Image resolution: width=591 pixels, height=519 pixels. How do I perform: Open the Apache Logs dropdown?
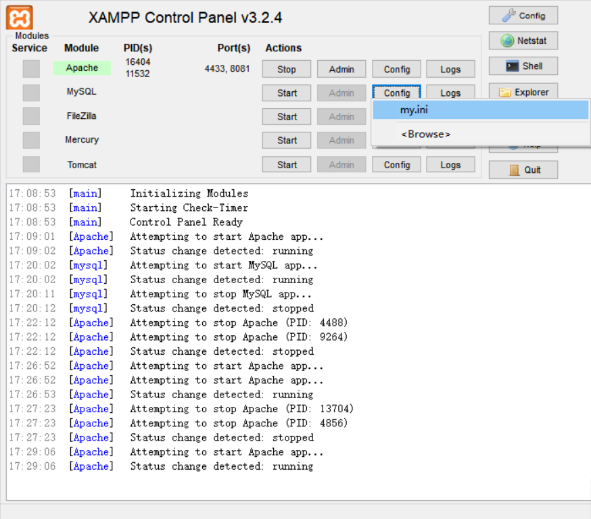(x=450, y=70)
